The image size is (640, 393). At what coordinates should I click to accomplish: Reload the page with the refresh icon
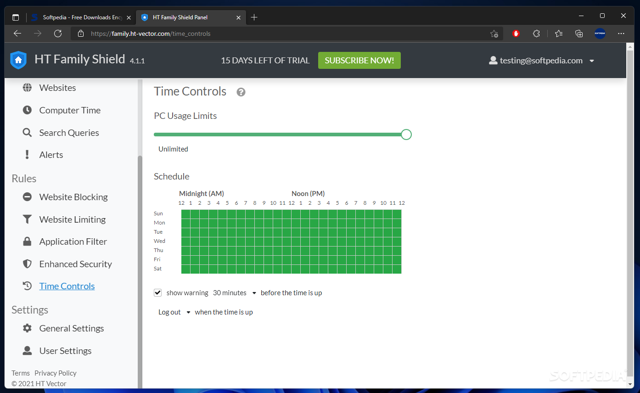pyautogui.click(x=58, y=34)
